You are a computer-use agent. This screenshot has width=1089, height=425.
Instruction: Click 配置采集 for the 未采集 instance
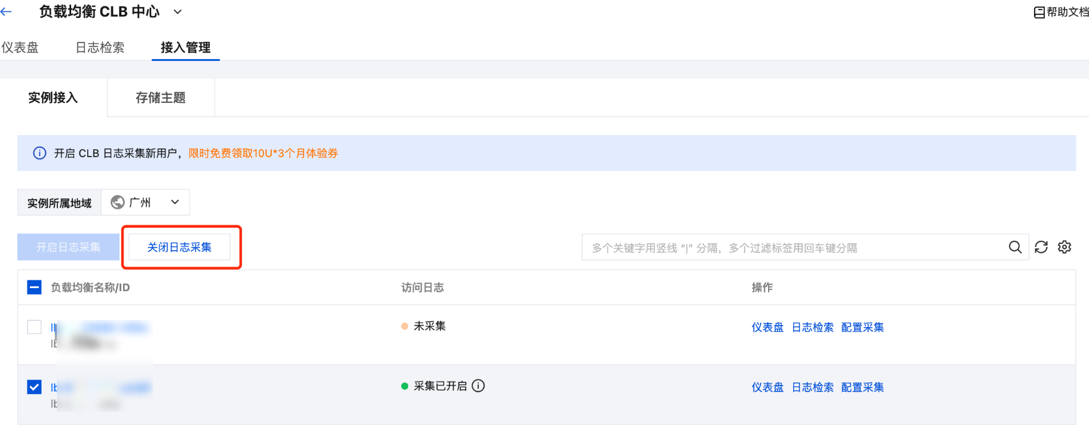click(x=862, y=328)
